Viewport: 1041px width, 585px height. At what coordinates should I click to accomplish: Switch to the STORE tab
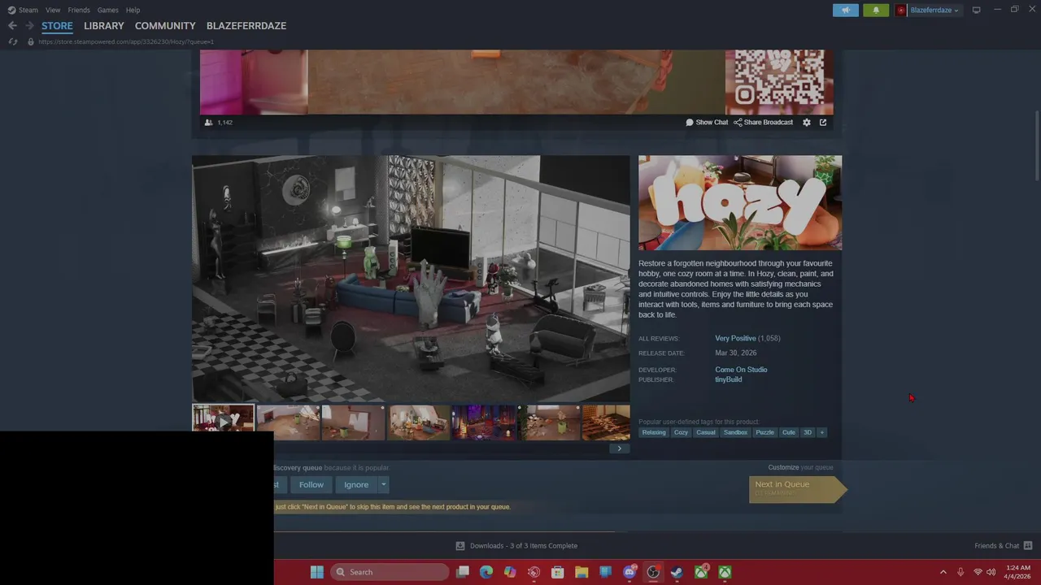point(57,26)
